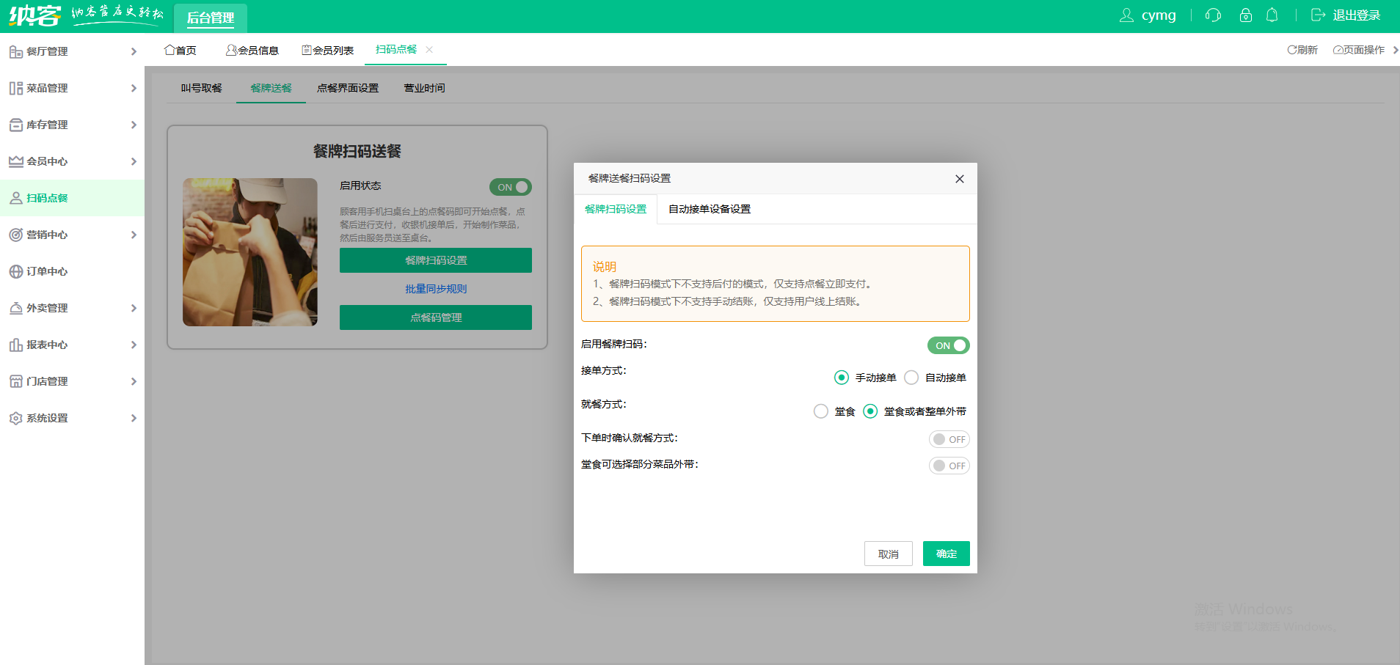
Task: Switch to the 自动接单设备设置 tab
Action: tap(708, 209)
